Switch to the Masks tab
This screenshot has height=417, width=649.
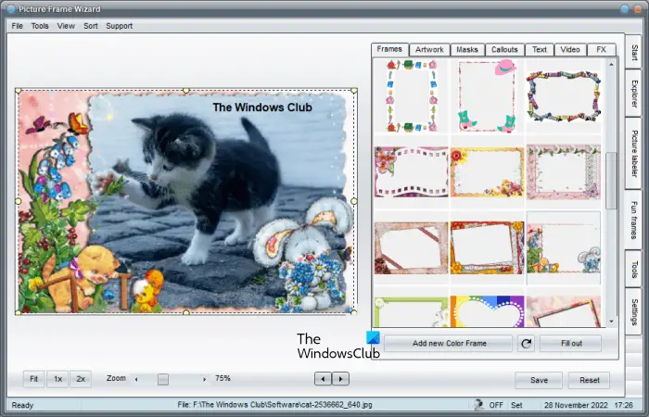point(467,49)
